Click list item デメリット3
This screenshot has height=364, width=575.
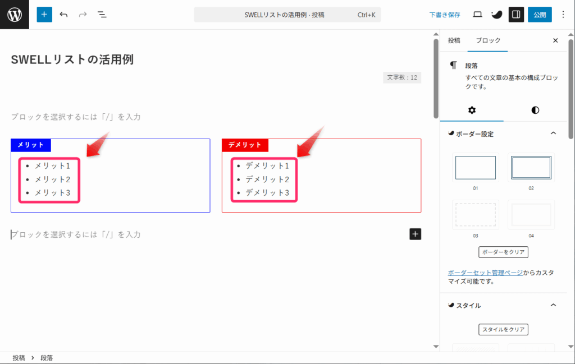pyautogui.click(x=267, y=192)
